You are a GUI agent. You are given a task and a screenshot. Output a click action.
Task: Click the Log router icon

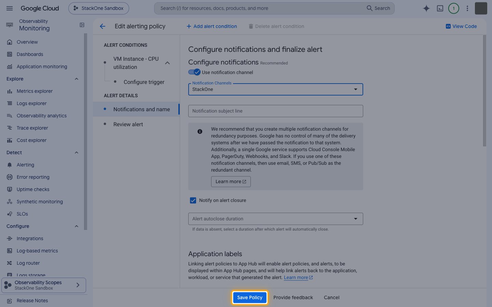click(x=10, y=263)
